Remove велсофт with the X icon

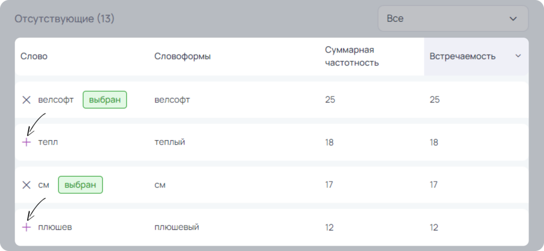[27, 100]
